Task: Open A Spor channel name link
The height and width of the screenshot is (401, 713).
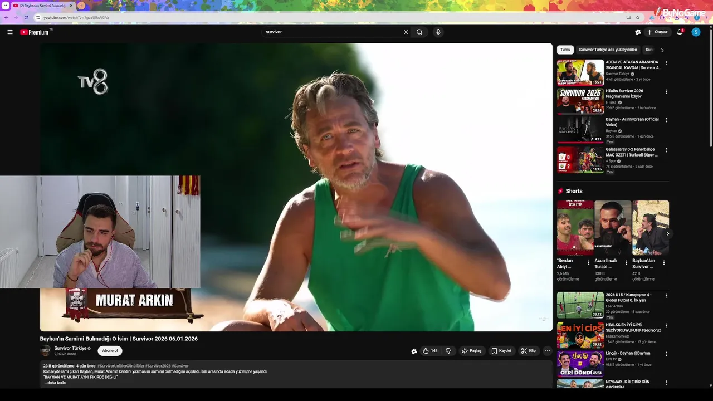Action: click(611, 161)
